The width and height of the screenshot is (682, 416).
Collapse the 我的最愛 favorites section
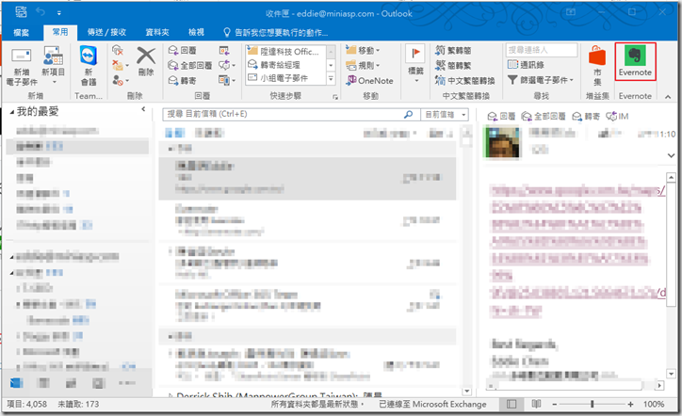pyautogui.click(x=11, y=112)
